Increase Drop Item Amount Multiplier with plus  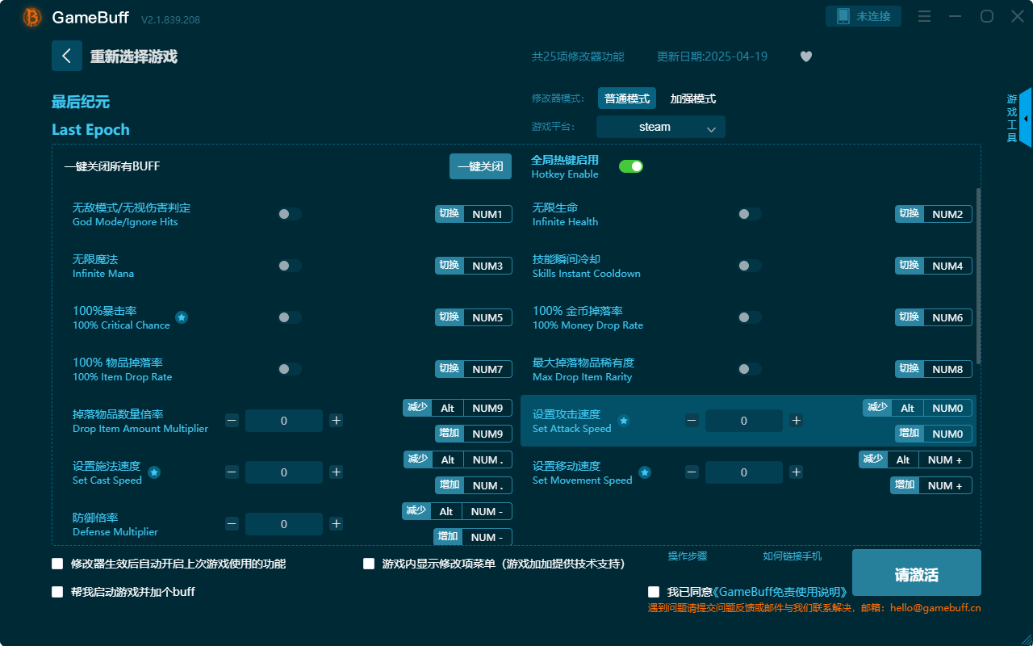click(337, 421)
